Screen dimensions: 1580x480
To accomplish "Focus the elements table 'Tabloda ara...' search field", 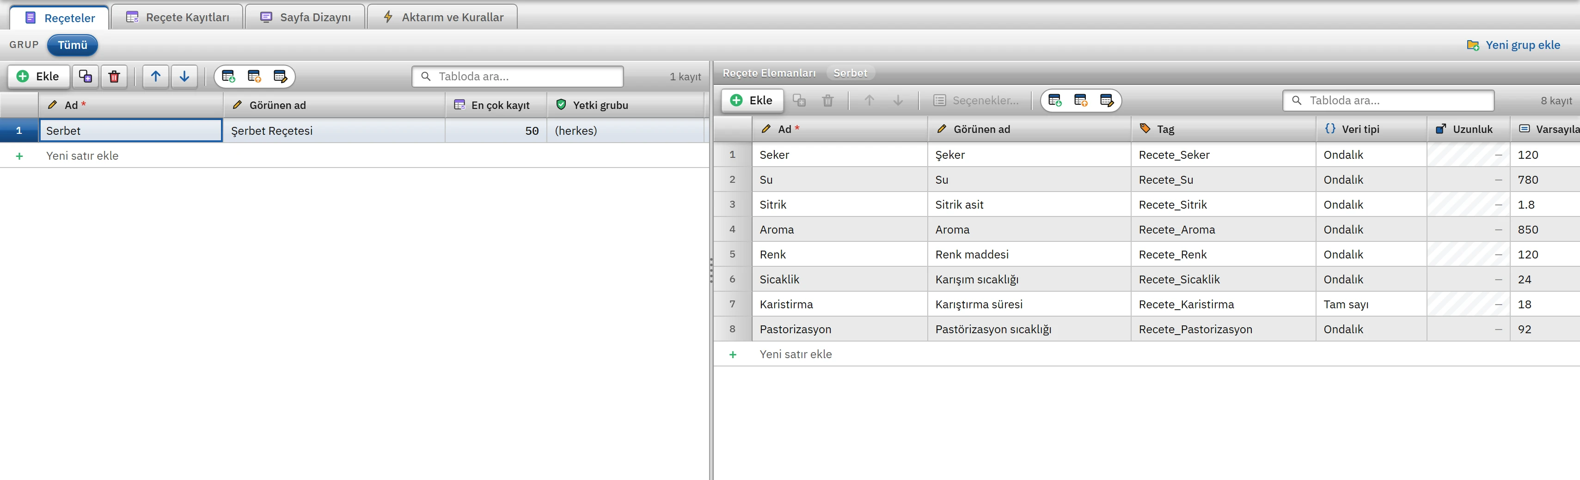I will click(1388, 101).
